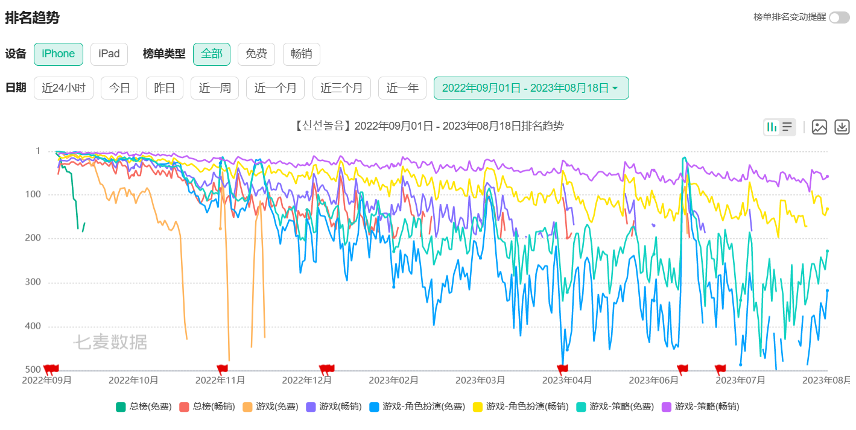Click the red flag above 2023年04月
Screen dimensions: 856x430
click(563, 368)
